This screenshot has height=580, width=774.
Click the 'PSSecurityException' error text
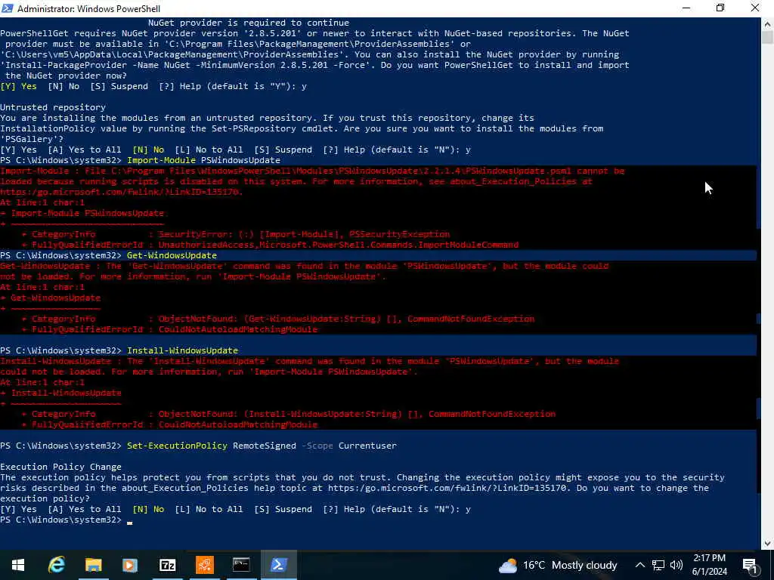click(399, 234)
